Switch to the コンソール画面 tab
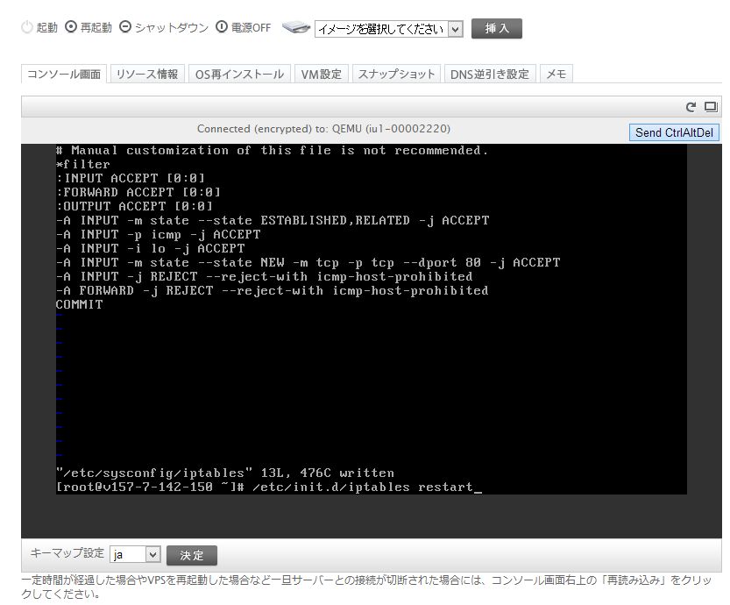This screenshot has width=730, height=605. tap(64, 74)
